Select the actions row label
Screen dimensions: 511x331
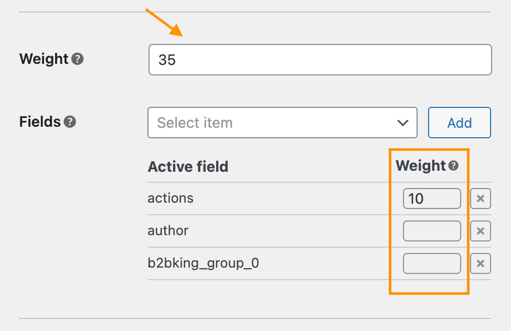pyautogui.click(x=171, y=198)
